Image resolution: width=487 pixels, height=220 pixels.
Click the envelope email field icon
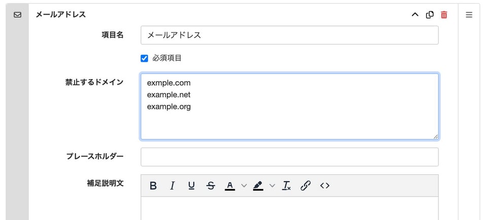coord(17,15)
